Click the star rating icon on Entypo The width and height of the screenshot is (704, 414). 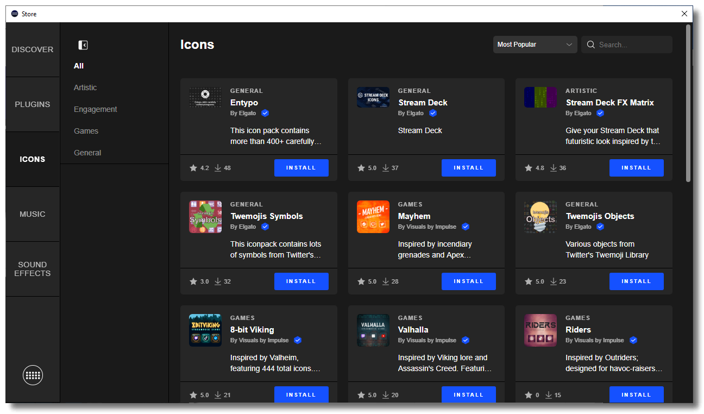pos(193,168)
